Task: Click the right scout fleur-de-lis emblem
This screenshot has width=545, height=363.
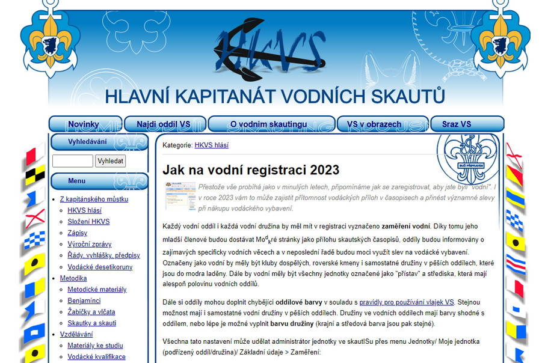Action: (500, 42)
